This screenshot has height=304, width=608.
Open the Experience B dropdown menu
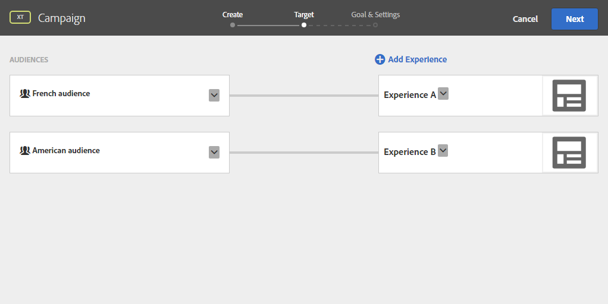443,151
